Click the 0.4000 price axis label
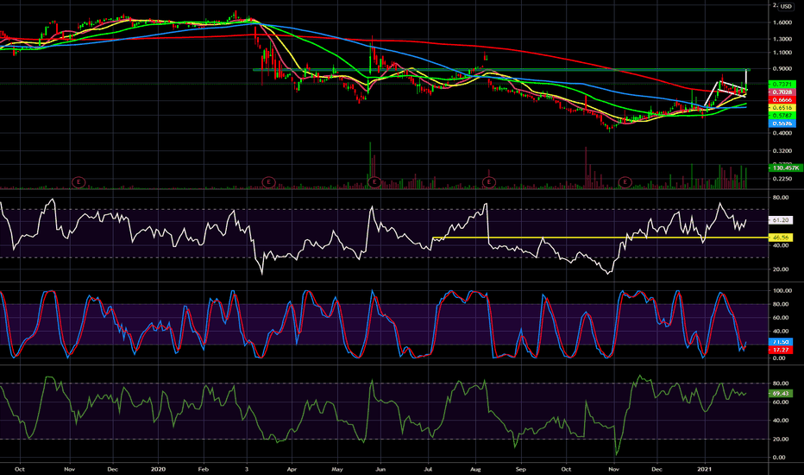 pyautogui.click(x=782, y=133)
